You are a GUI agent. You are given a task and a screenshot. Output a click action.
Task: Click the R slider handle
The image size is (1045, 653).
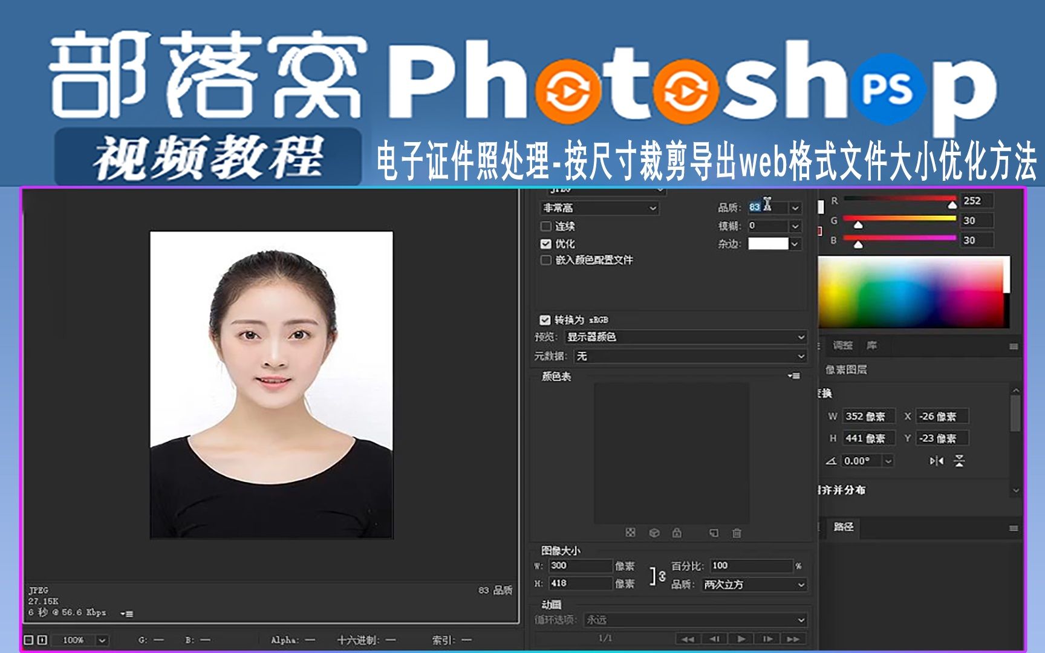(x=952, y=205)
